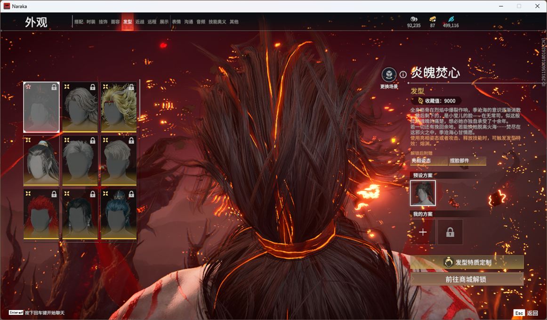547x320 pixels.
Task: Select the blue hairstyle with crown thumbnail
Action: click(x=119, y=214)
